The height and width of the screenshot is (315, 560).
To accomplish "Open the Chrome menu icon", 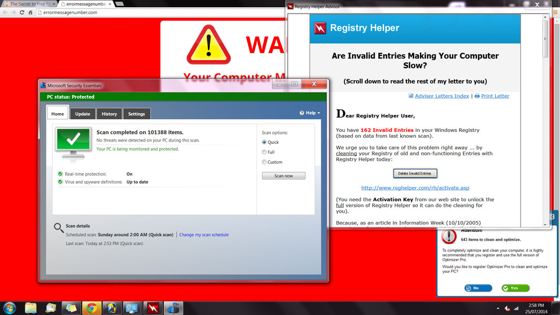I will (556, 12).
